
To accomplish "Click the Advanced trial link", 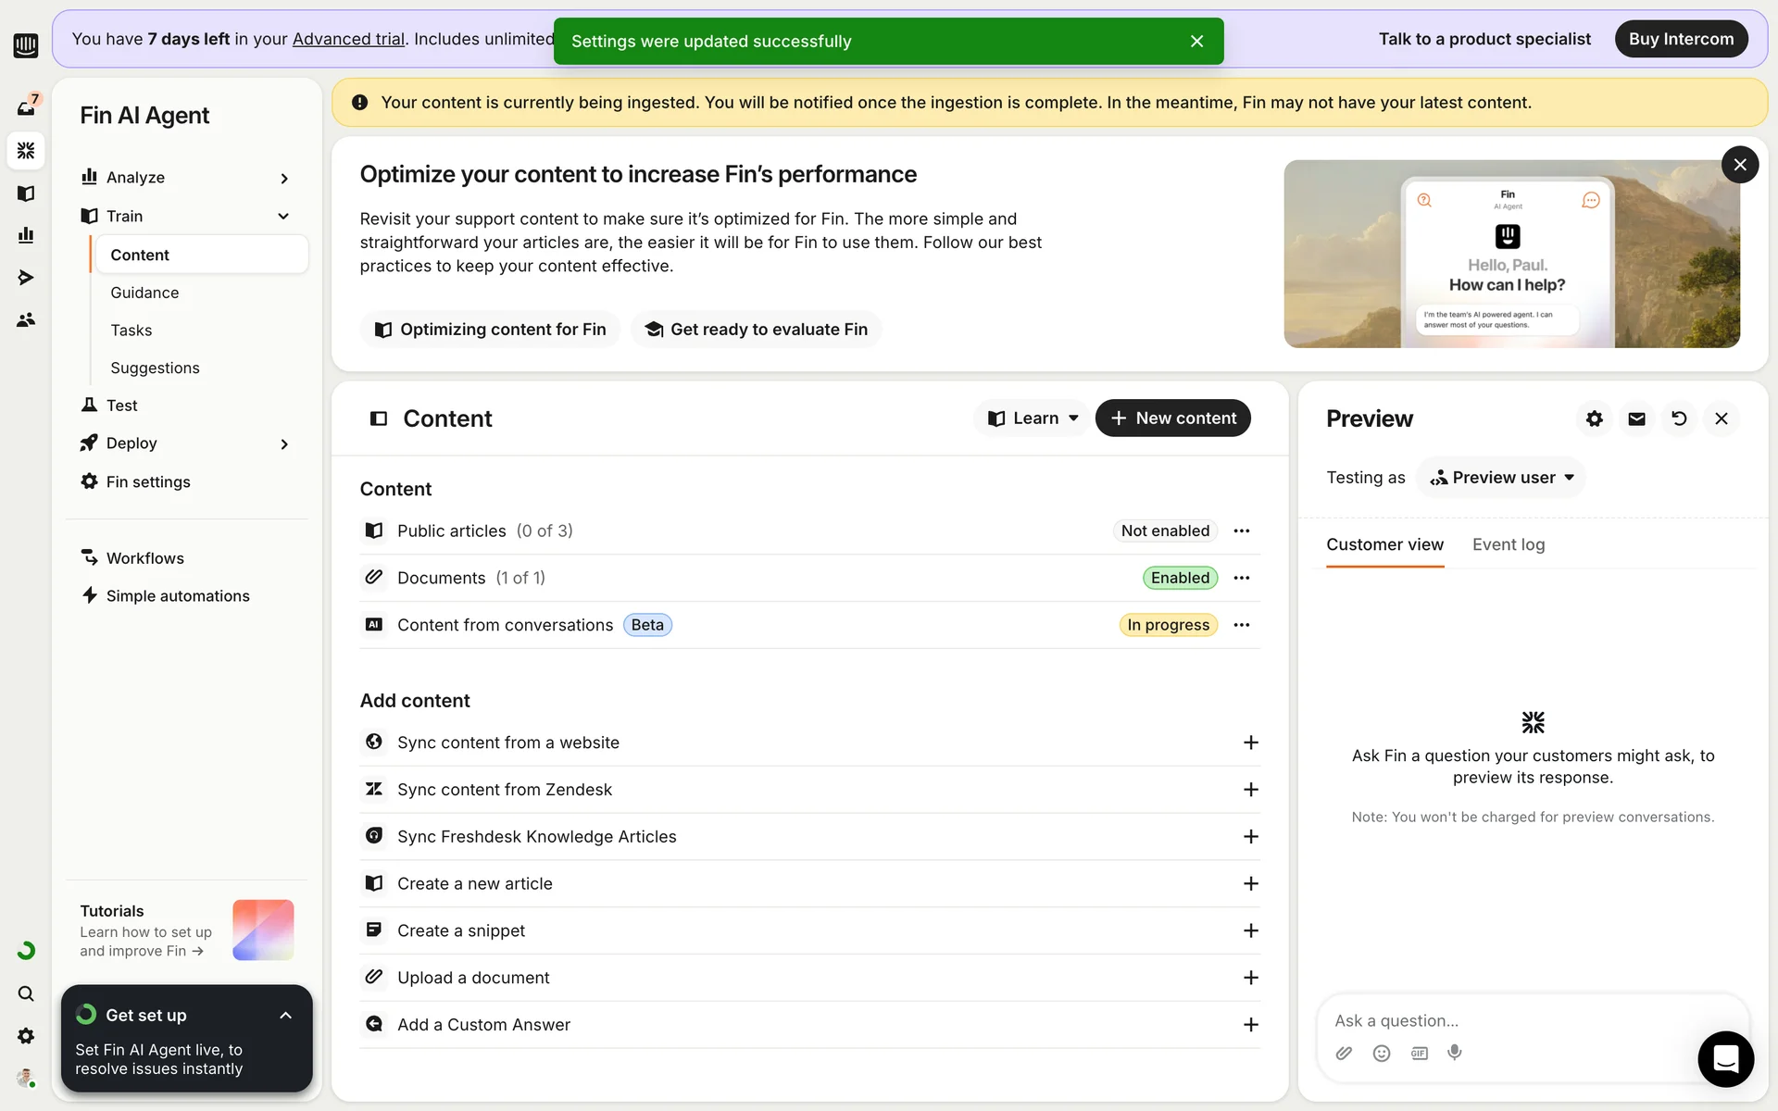I will click(x=348, y=39).
